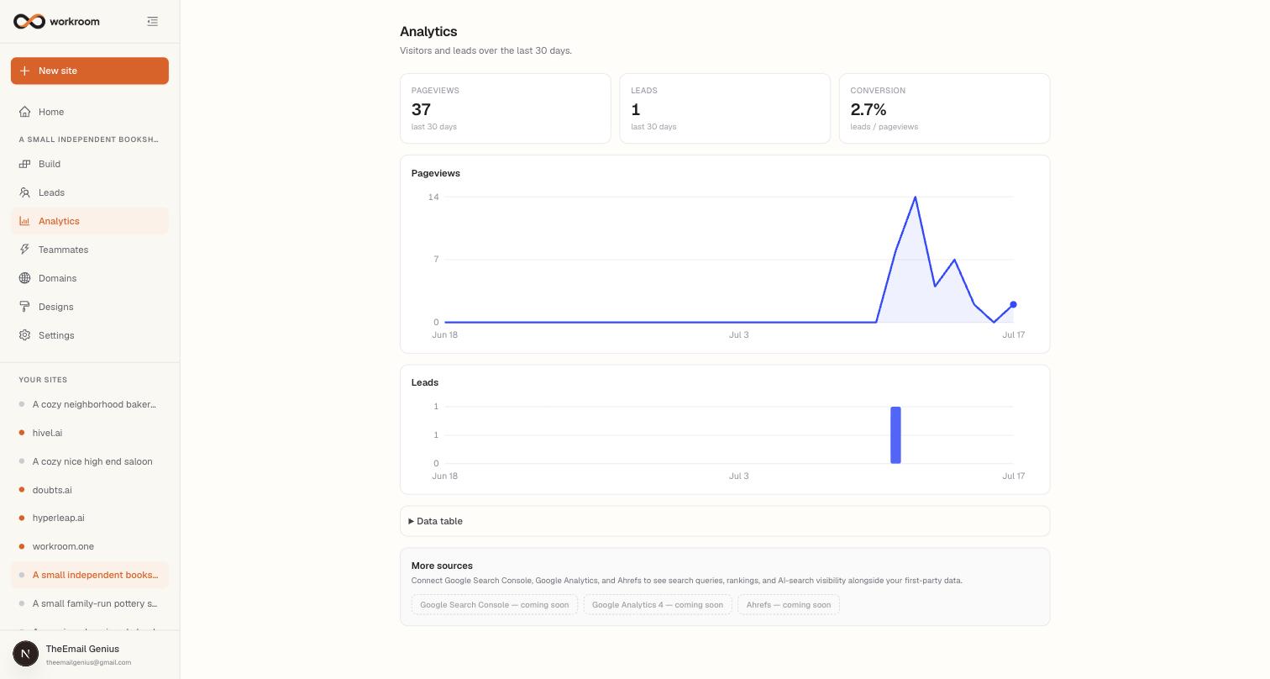Click Google Search Console — coming soon
The image size is (1270, 679).
click(x=495, y=605)
